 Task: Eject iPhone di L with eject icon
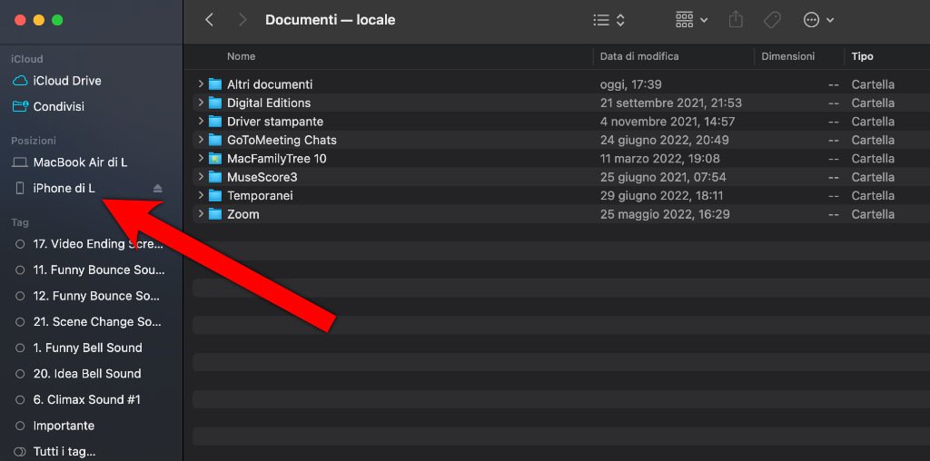(x=157, y=189)
